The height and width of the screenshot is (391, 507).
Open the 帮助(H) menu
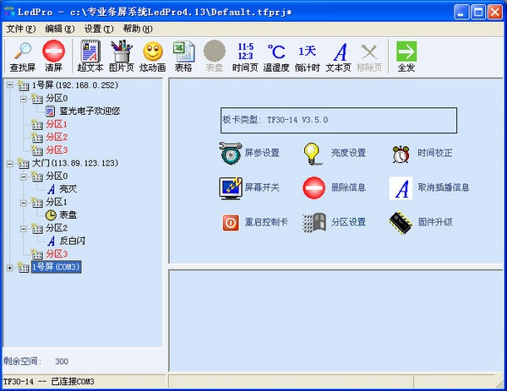(138, 29)
